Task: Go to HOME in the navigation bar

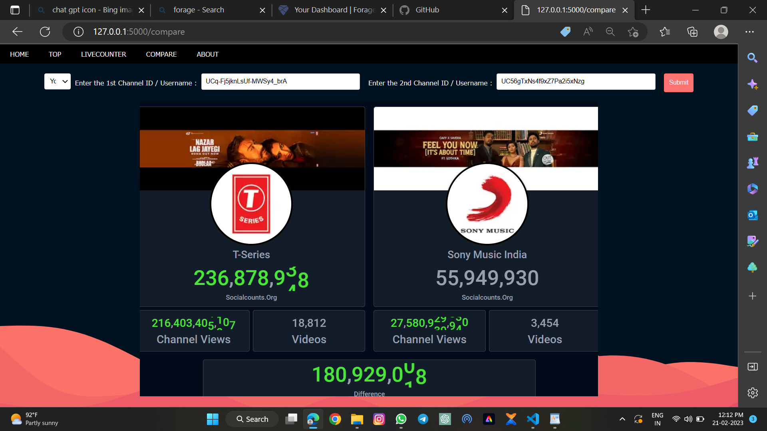Action: pyautogui.click(x=19, y=54)
